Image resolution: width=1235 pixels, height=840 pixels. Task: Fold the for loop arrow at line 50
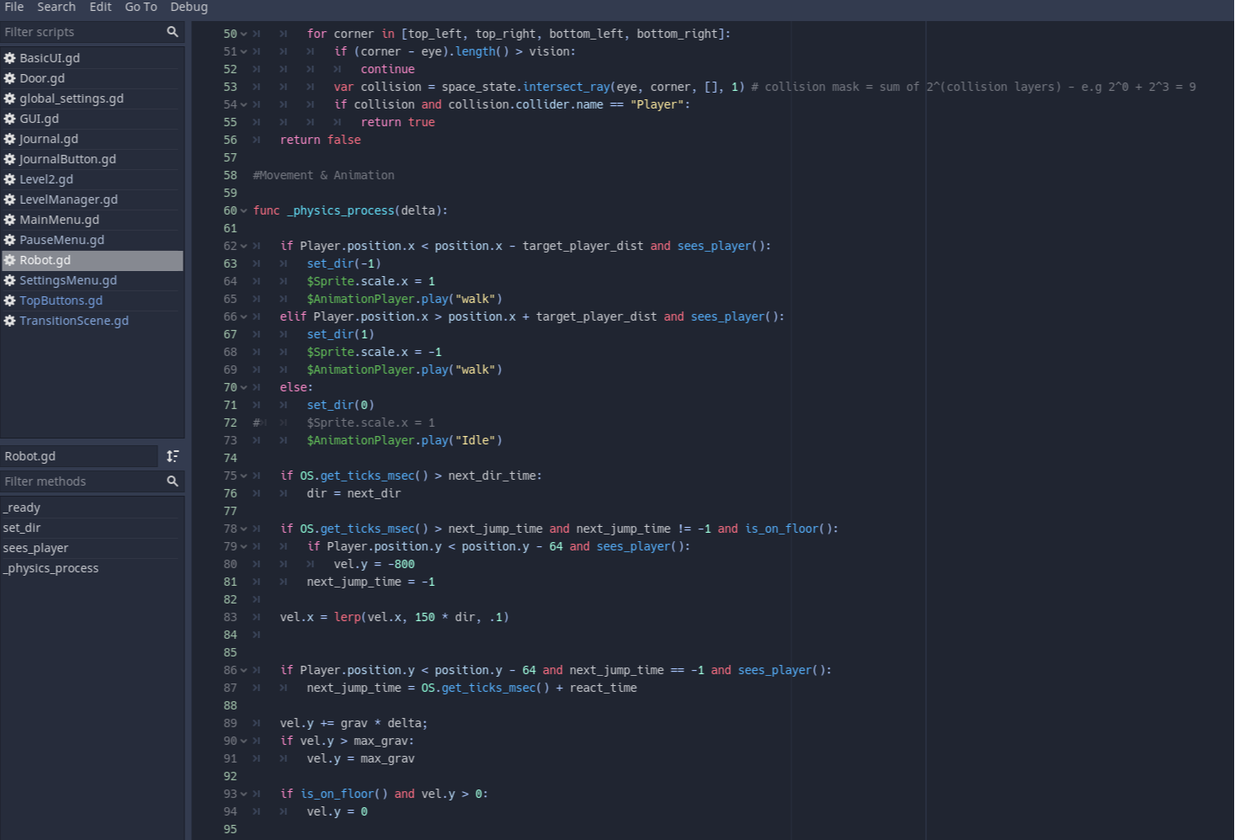pos(242,34)
